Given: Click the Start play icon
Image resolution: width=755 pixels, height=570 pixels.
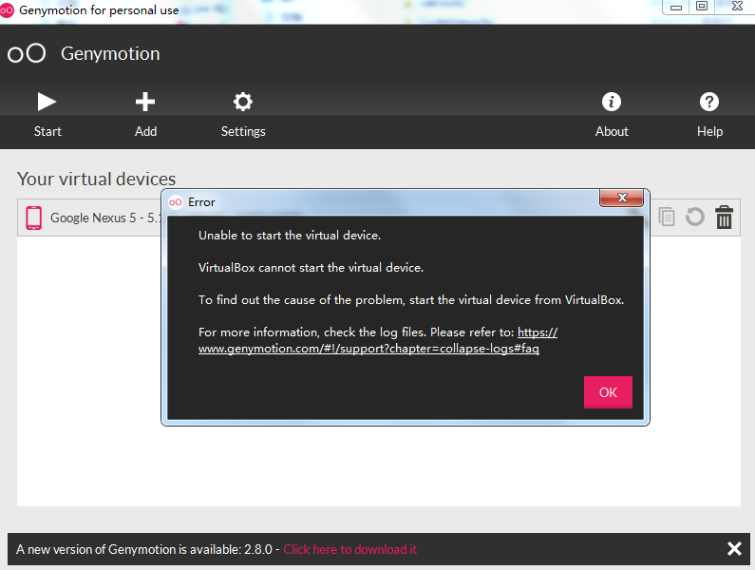Looking at the screenshot, I should pyautogui.click(x=47, y=102).
